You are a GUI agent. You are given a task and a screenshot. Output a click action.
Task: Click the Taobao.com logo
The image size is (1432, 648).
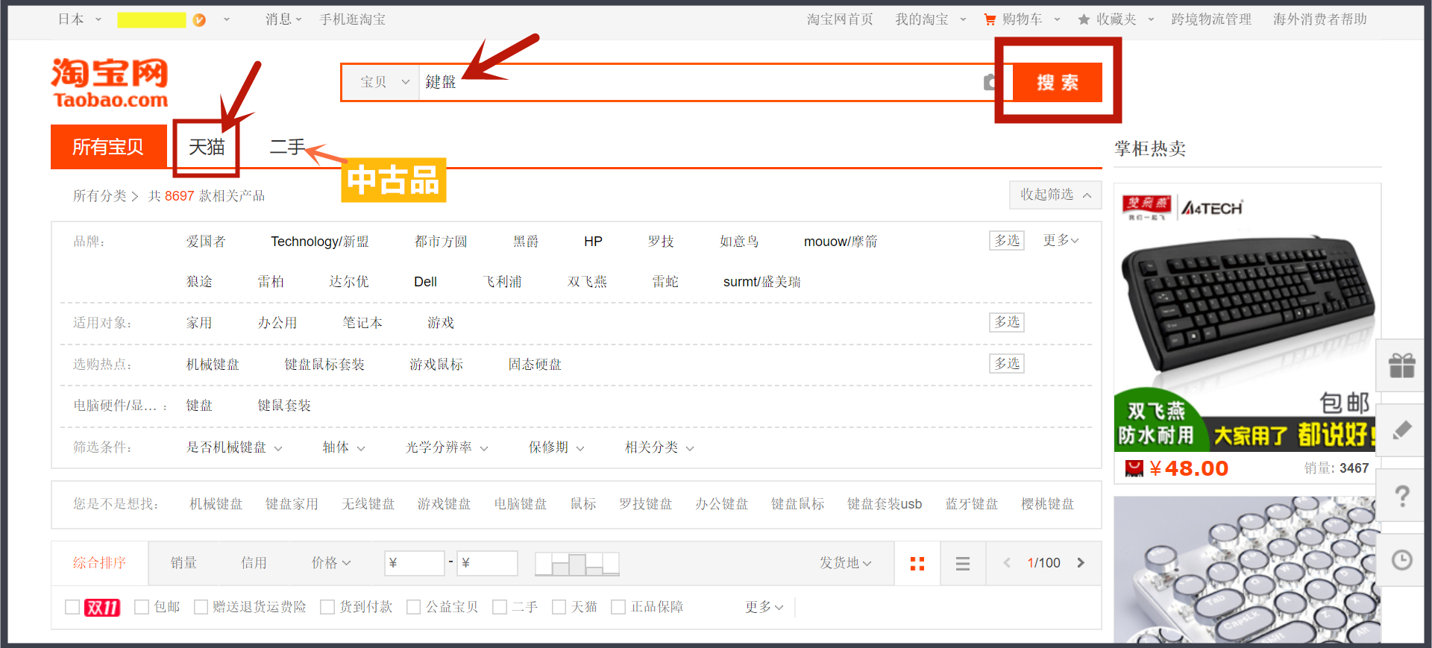point(110,83)
